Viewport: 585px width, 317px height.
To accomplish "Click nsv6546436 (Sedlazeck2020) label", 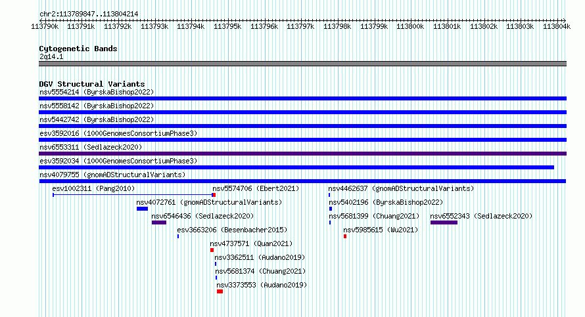I will (x=202, y=216).
